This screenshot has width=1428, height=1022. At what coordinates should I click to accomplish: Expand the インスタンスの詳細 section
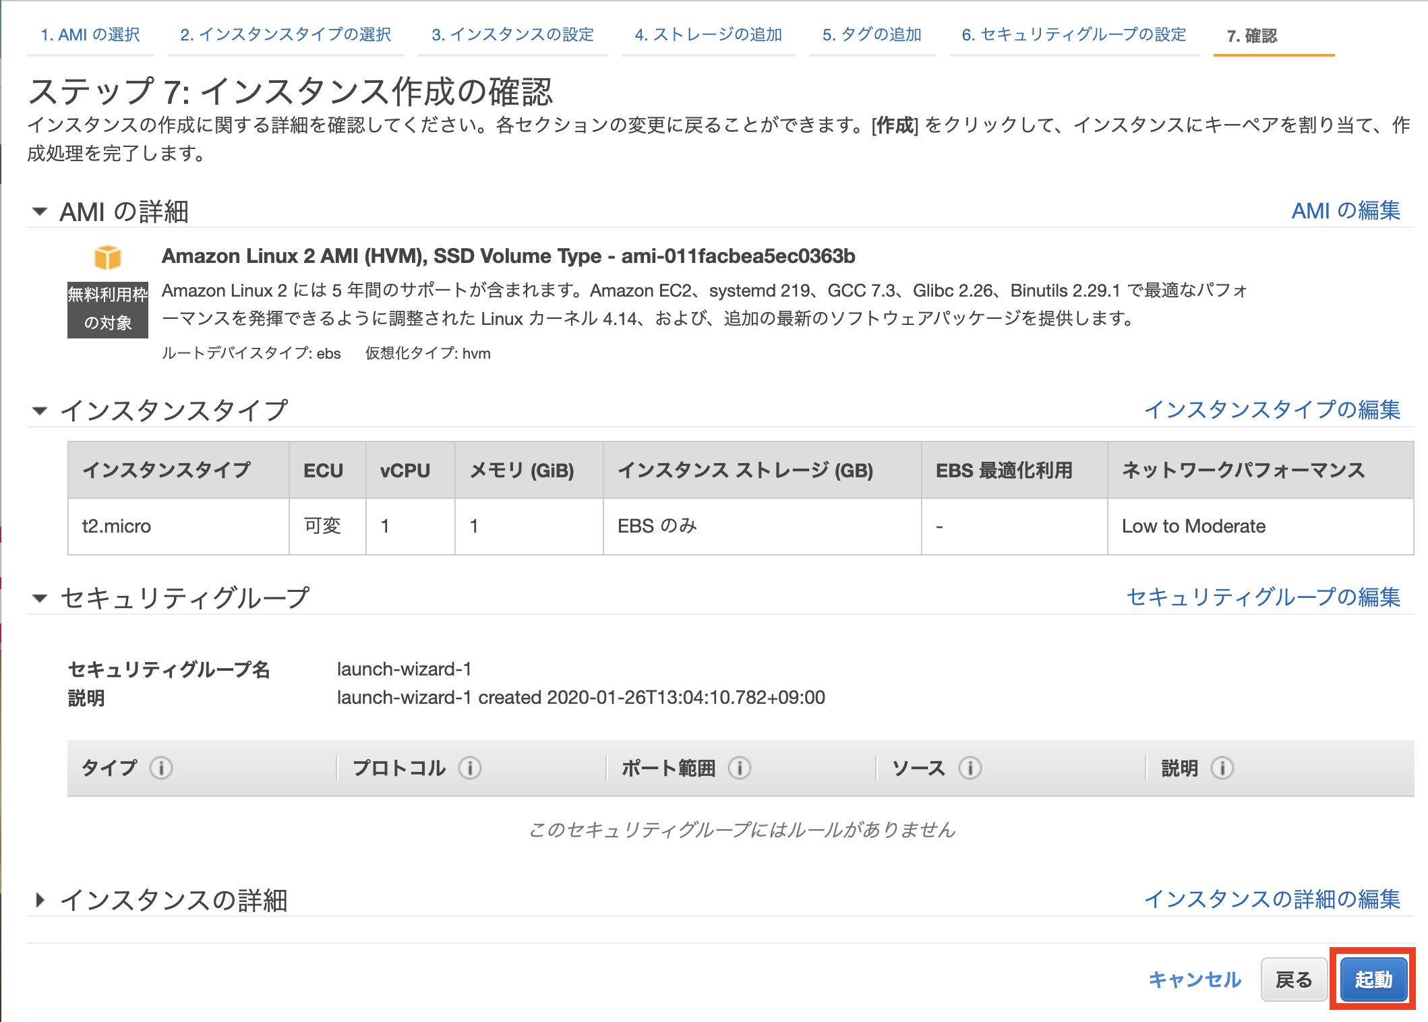tap(40, 900)
